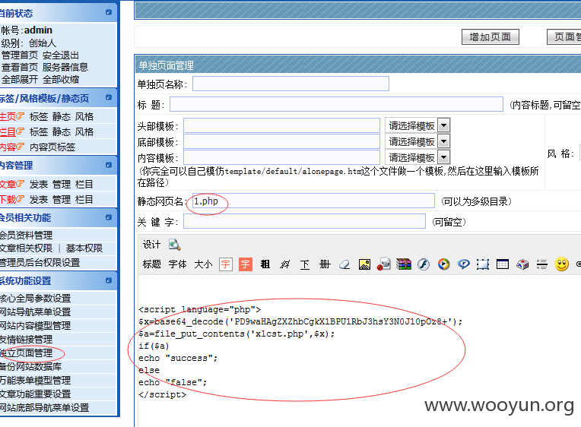Image resolution: width=581 pixels, height=427 pixels.
Task: Insert Flash with the Flash icon
Action: (424, 264)
